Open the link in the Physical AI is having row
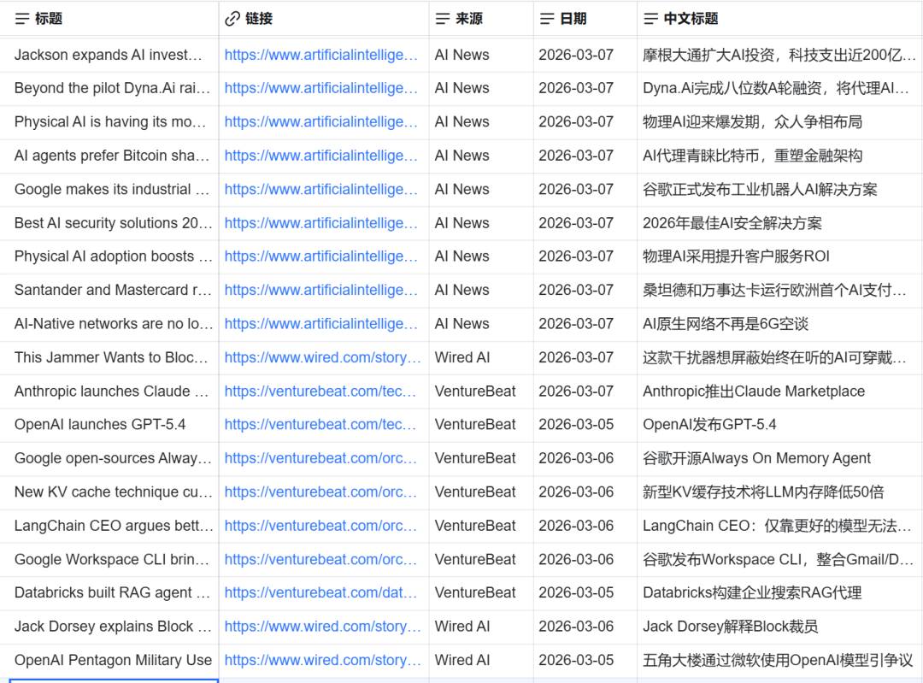923x683 pixels. [x=320, y=122]
